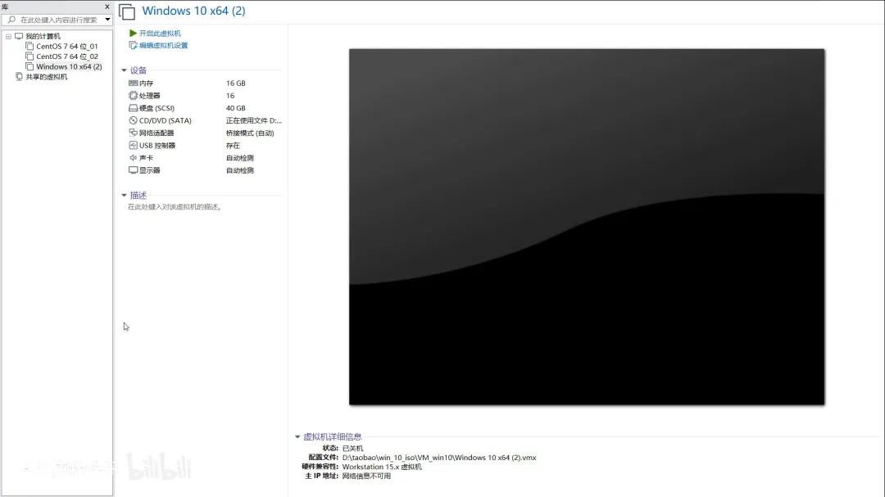Select the hard disk (SCSI) icon
Screen dimensions: 885x497
click(x=134, y=108)
